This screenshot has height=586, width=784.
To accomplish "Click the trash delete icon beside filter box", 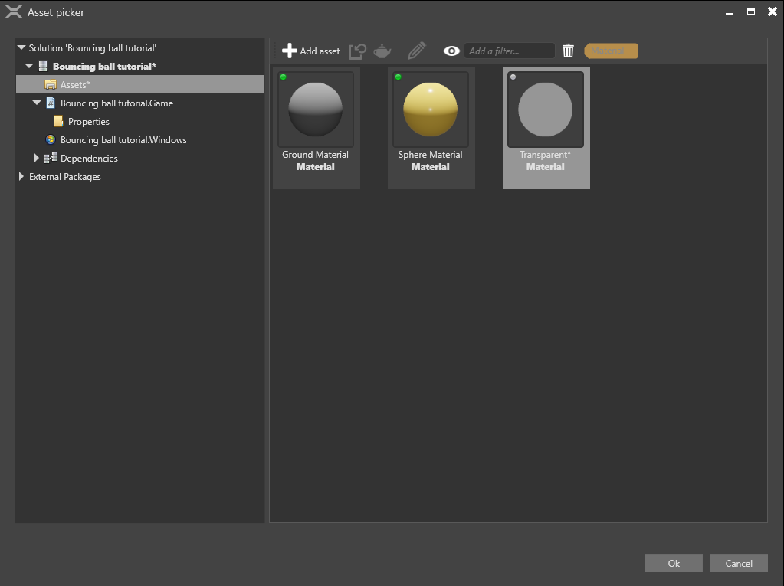I will click(568, 51).
